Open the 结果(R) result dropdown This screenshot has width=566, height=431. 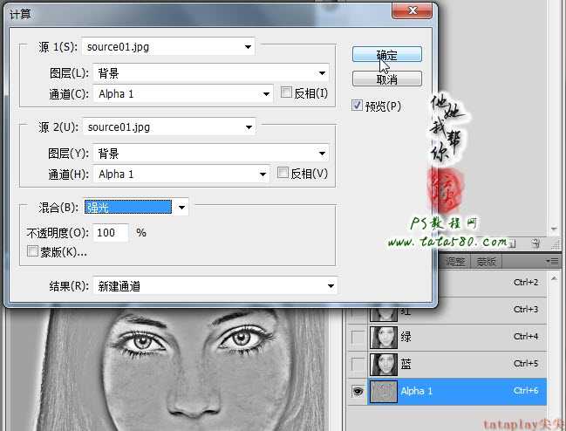tap(215, 286)
